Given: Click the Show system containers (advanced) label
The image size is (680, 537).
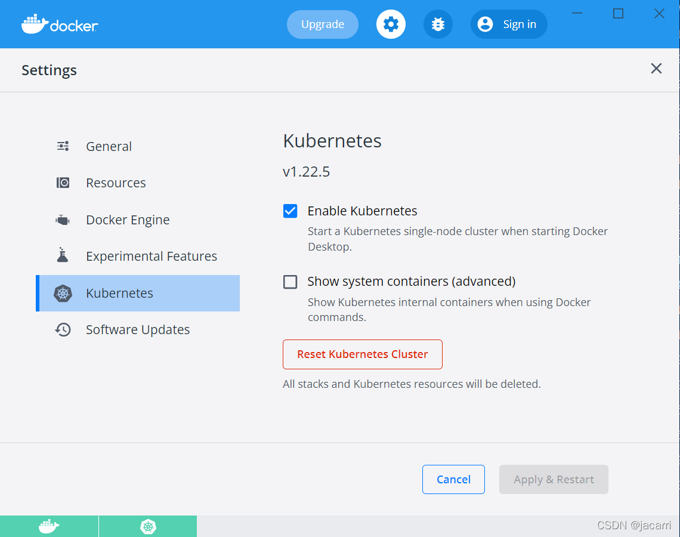Looking at the screenshot, I should tap(412, 282).
